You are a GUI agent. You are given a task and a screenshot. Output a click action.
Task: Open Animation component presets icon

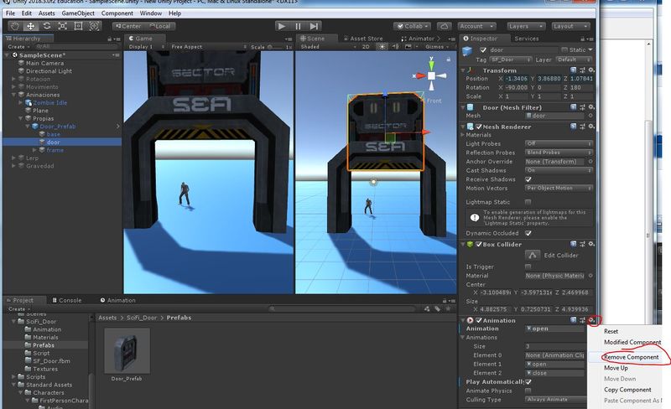582,320
